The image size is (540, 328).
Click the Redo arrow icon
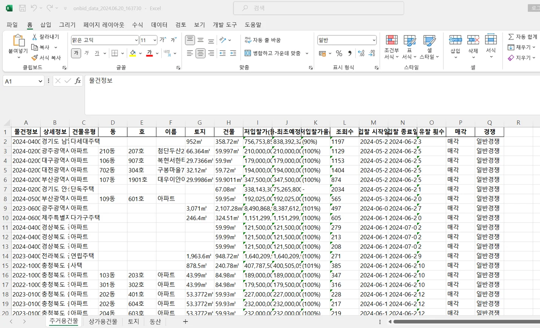click(x=49, y=8)
